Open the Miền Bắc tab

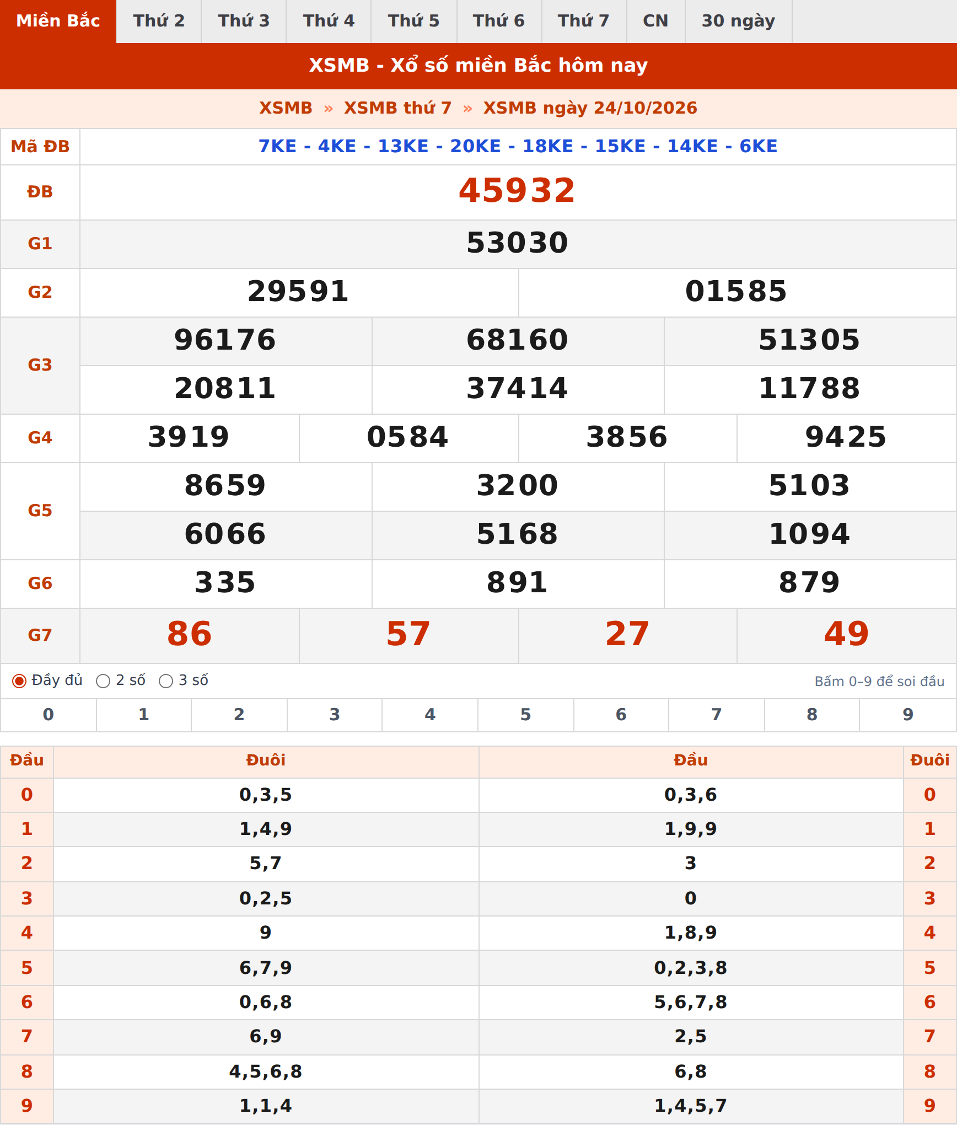coord(58,21)
